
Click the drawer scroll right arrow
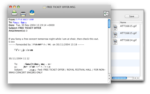138,78
